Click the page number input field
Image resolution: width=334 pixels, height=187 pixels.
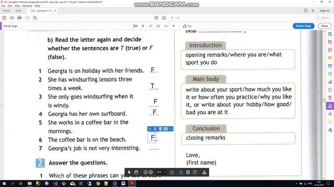[x=172, y=18]
